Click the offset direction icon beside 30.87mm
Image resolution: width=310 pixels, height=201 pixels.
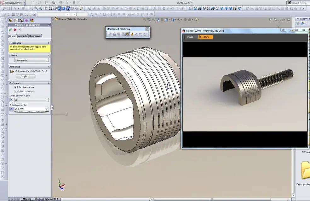(x=12, y=109)
